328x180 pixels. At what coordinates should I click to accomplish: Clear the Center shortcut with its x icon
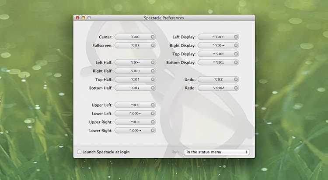[153, 37]
